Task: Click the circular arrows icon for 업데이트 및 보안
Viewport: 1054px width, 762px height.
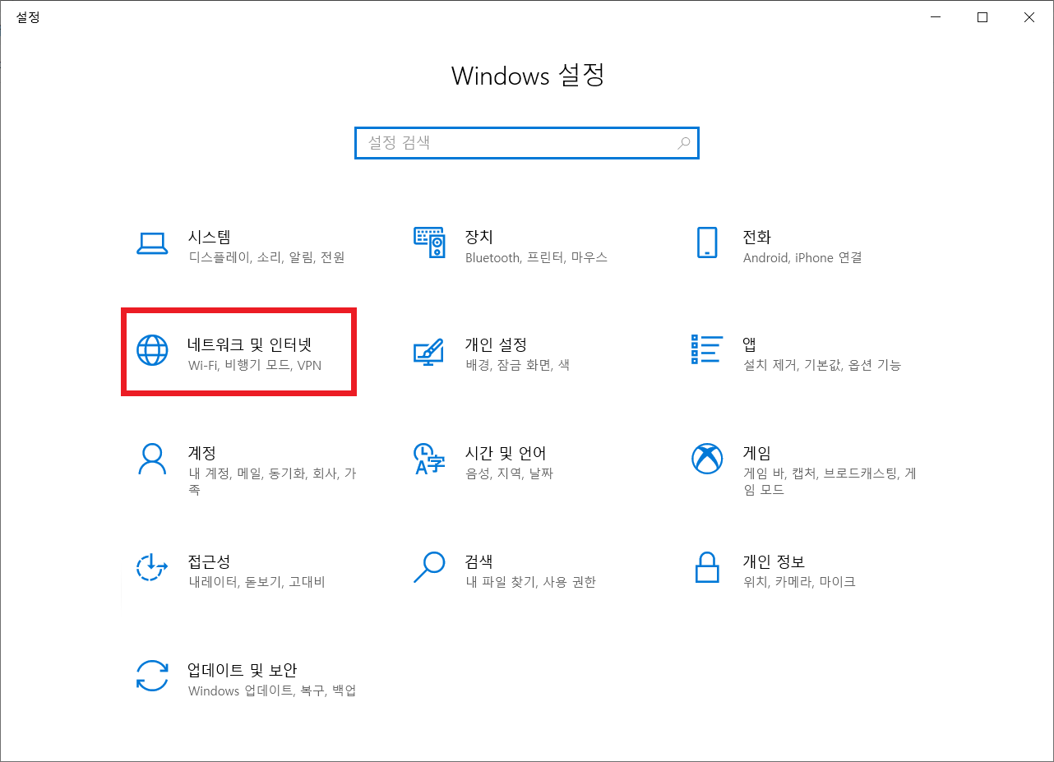Action: click(x=152, y=676)
